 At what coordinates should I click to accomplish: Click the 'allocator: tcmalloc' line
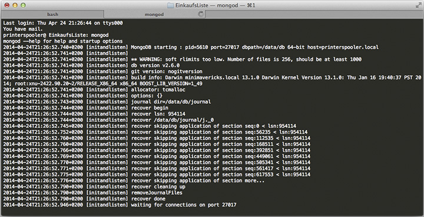(x=94, y=90)
